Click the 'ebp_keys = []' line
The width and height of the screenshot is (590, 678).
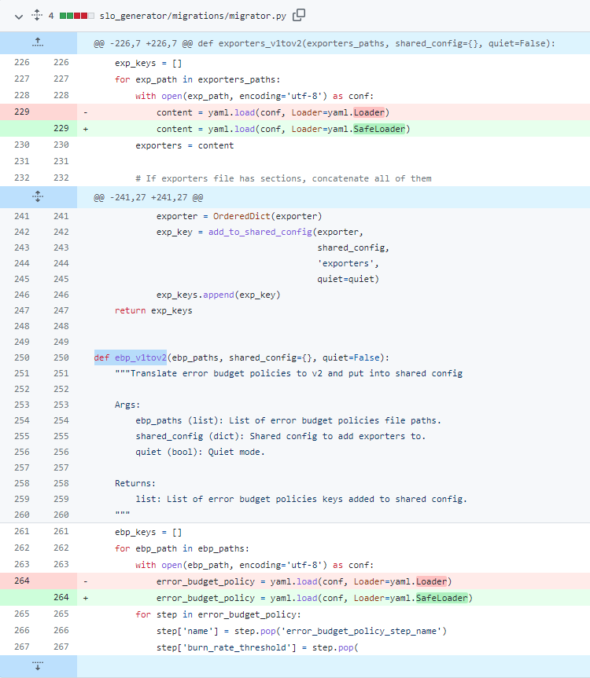click(x=148, y=533)
